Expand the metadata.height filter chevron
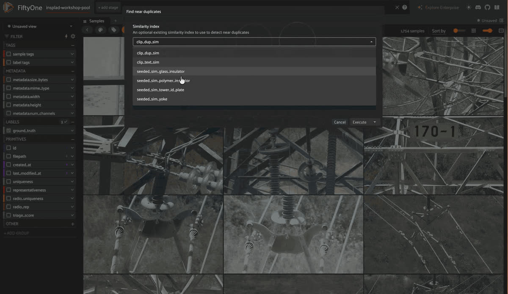 click(72, 105)
